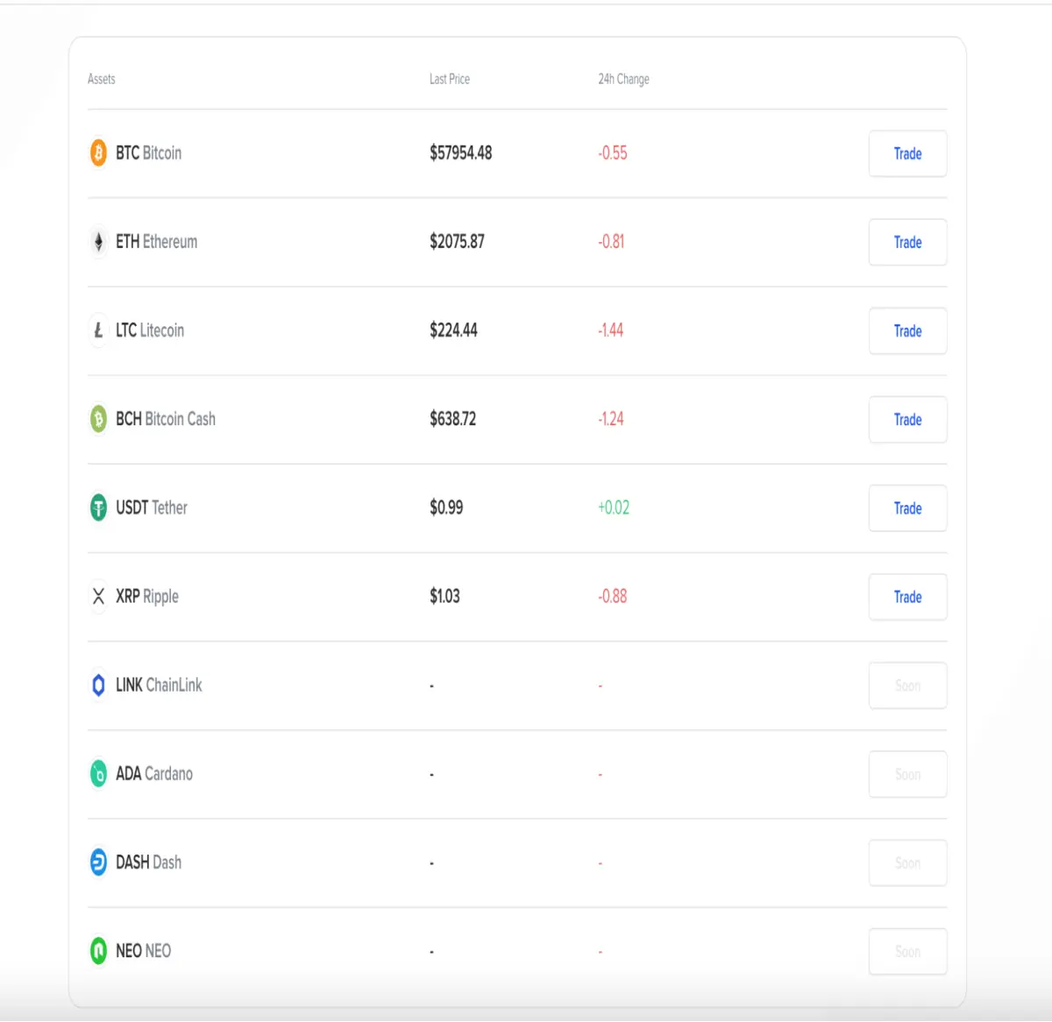Click the 24h Change column header
Screen dimensions: 1052x1022
click(623, 79)
